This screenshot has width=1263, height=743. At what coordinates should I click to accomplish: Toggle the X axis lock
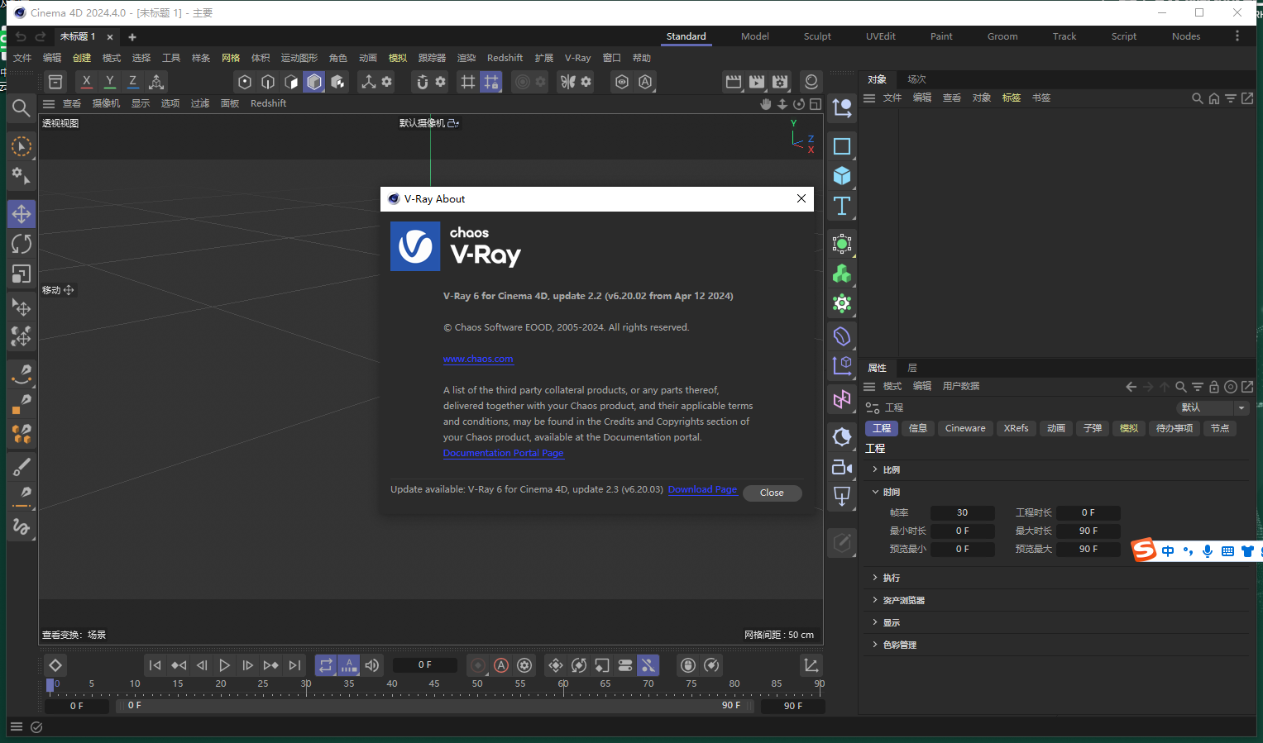86,82
